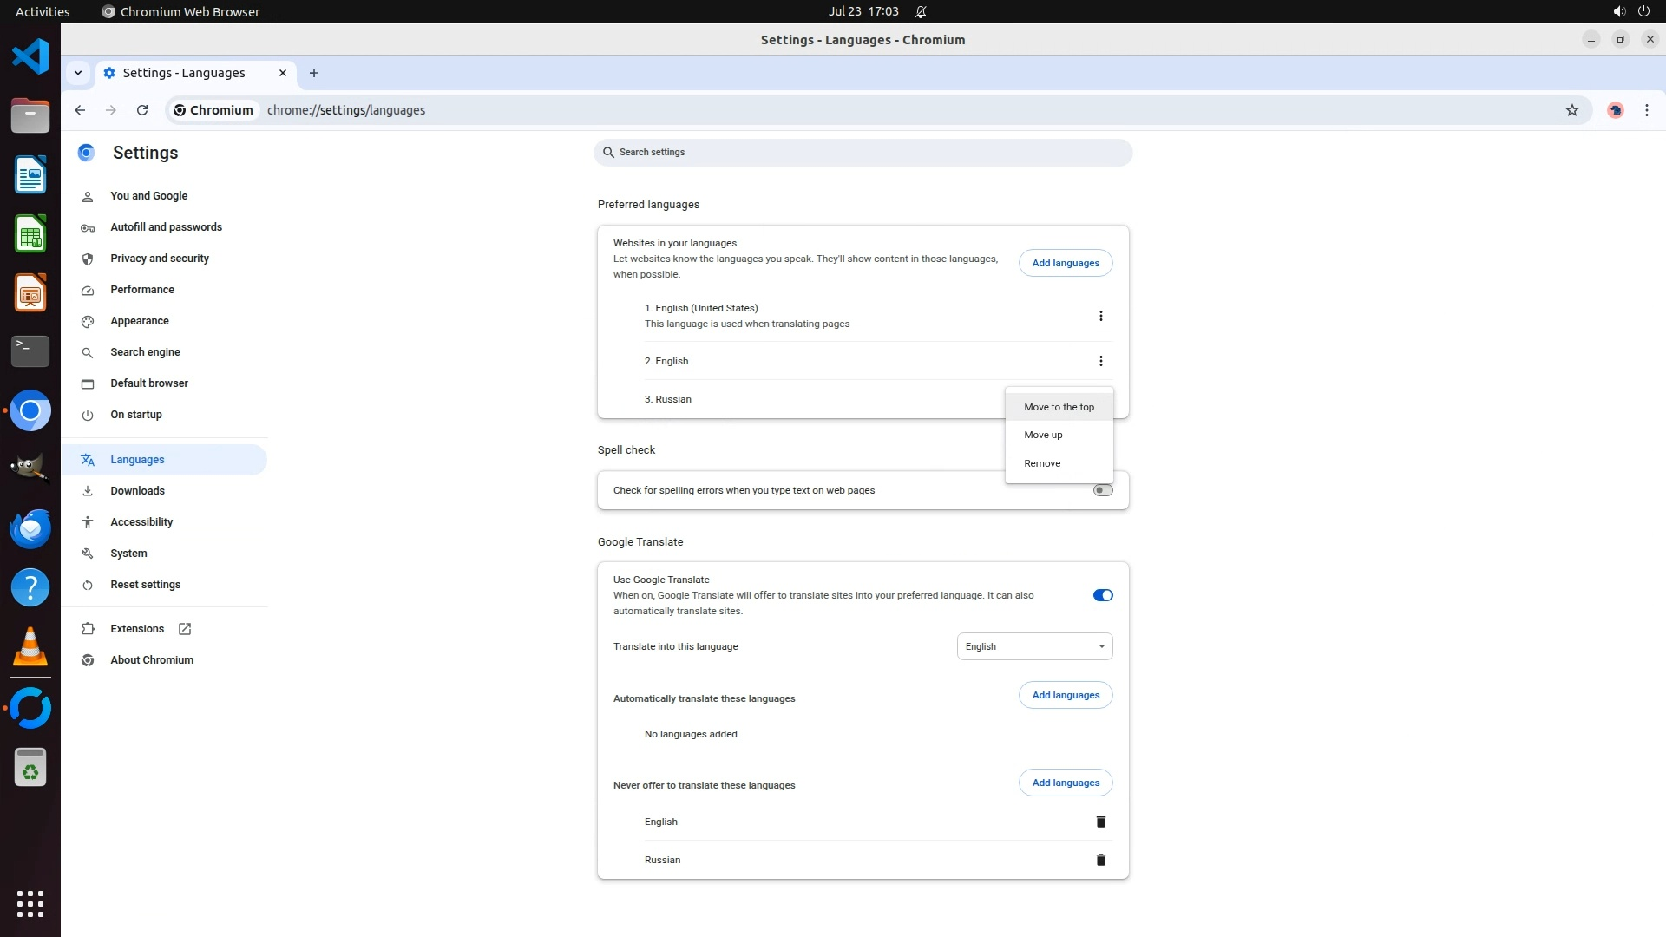Select Remove from context menu
This screenshot has height=937, width=1666.
tap(1042, 463)
